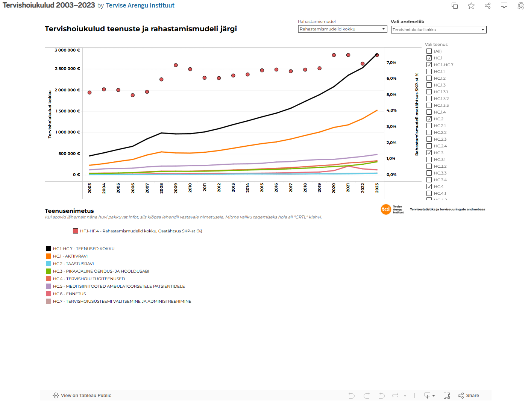The image size is (528, 402).
Task: Open the Share menu in the bottom toolbar
Action: click(x=468, y=395)
